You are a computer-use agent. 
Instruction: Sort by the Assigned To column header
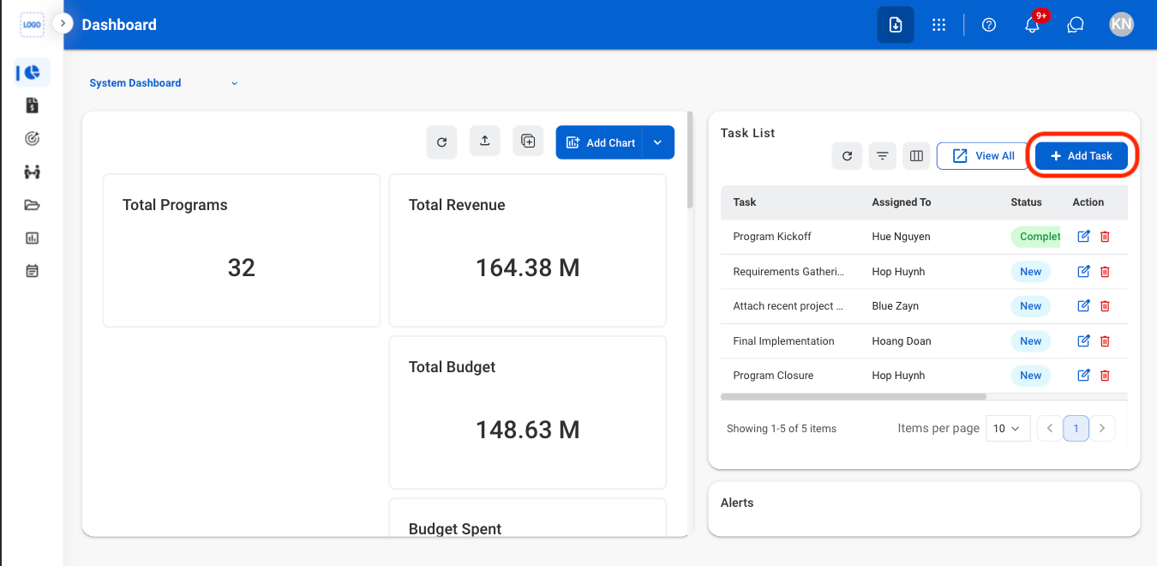click(901, 202)
